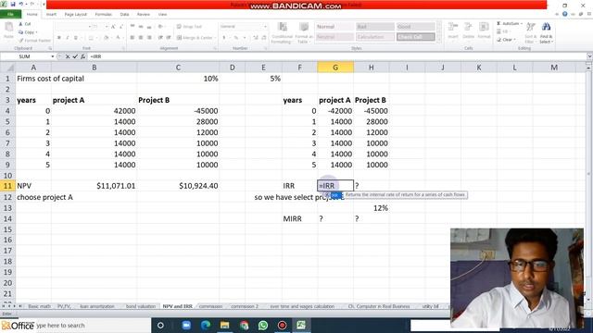
Task: Click the Cut scissors icon
Action: (x=20, y=24)
